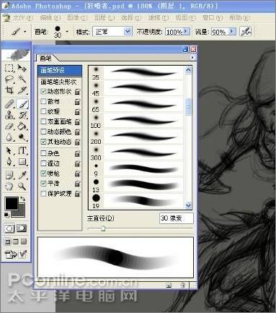Open the 图层 menu
The height and width of the screenshot is (313, 276).
point(104,18)
